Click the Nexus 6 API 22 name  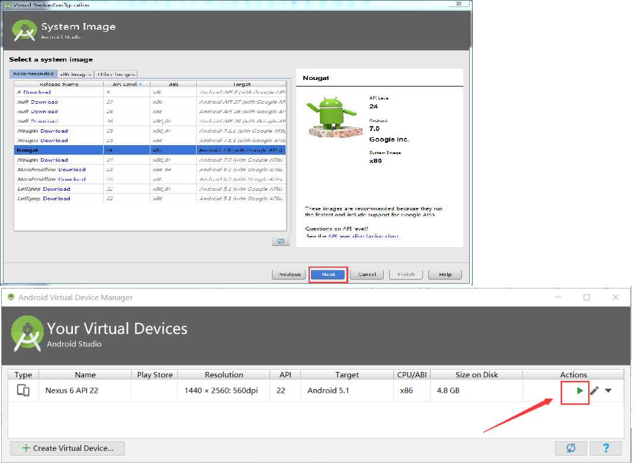(x=72, y=390)
